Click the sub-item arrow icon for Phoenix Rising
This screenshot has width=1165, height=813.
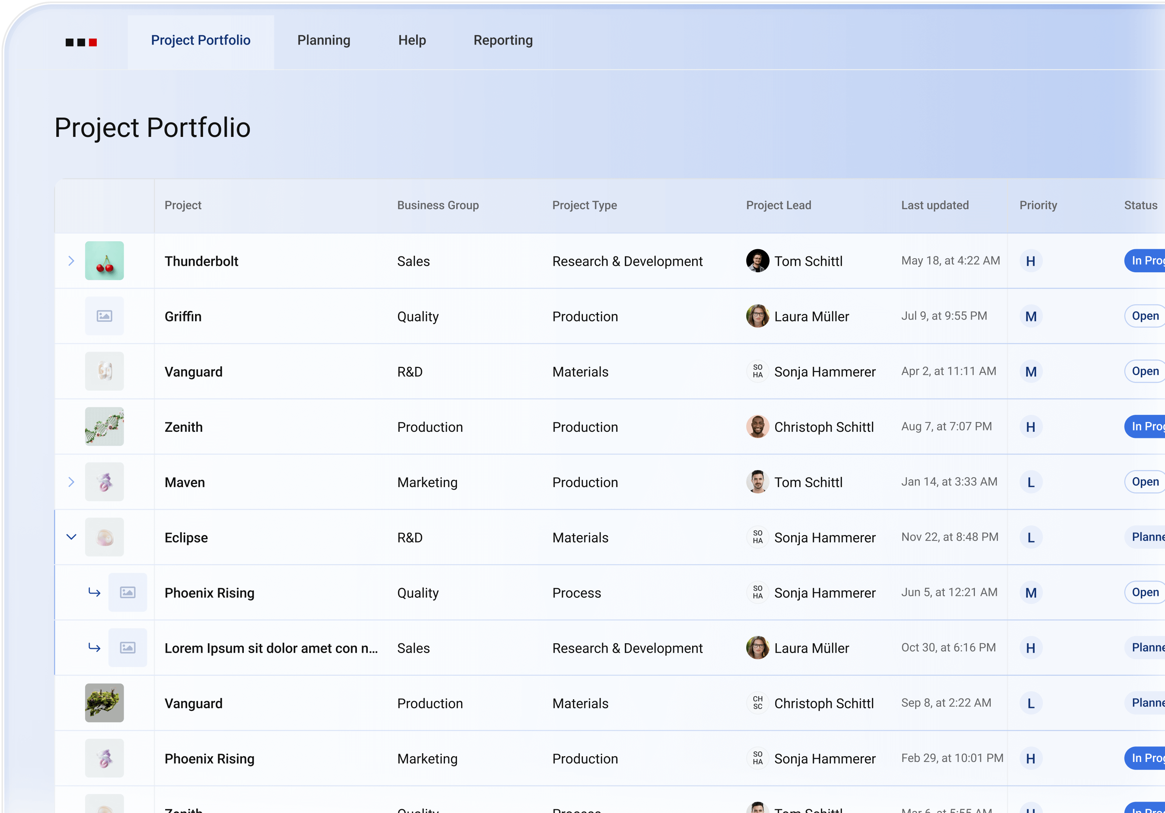coord(95,592)
